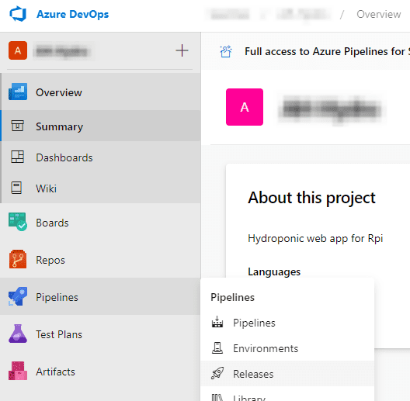410x401 pixels.
Task: Open the Wiki page
Action: click(100, 188)
